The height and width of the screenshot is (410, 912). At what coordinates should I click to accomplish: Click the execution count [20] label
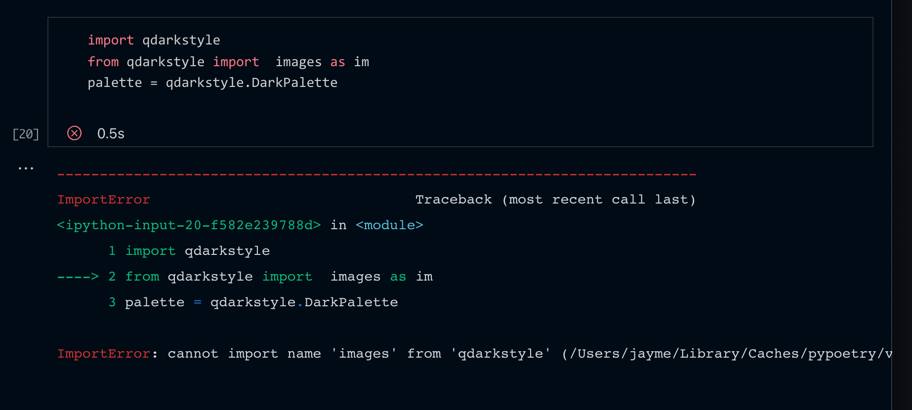(26, 134)
